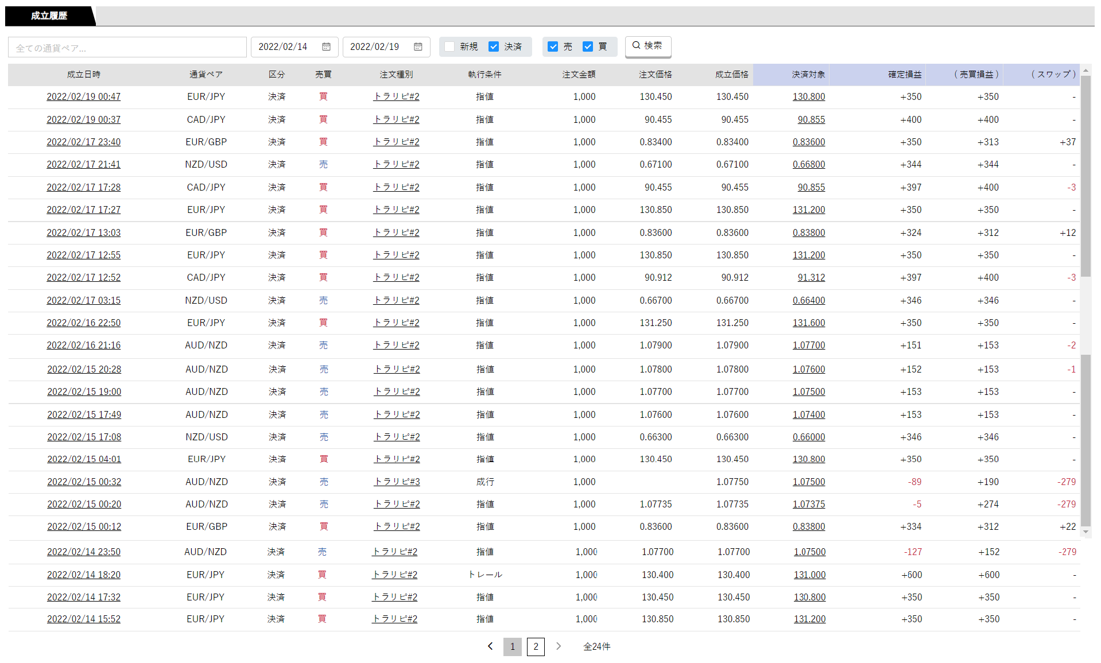Click the トレール execution condition cell
The height and width of the screenshot is (663, 1101).
tap(485, 575)
